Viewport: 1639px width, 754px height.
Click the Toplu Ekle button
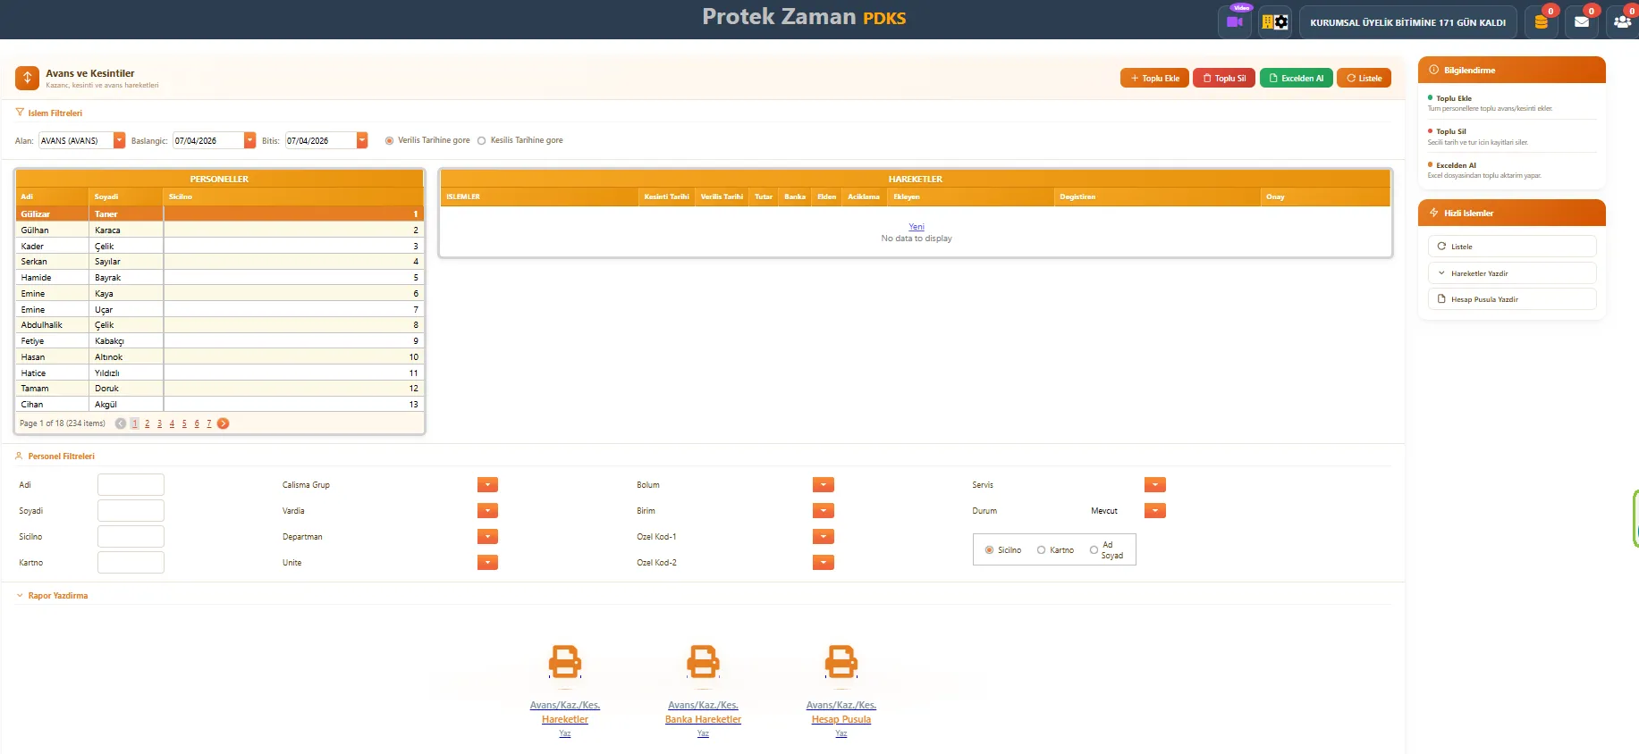(1155, 78)
